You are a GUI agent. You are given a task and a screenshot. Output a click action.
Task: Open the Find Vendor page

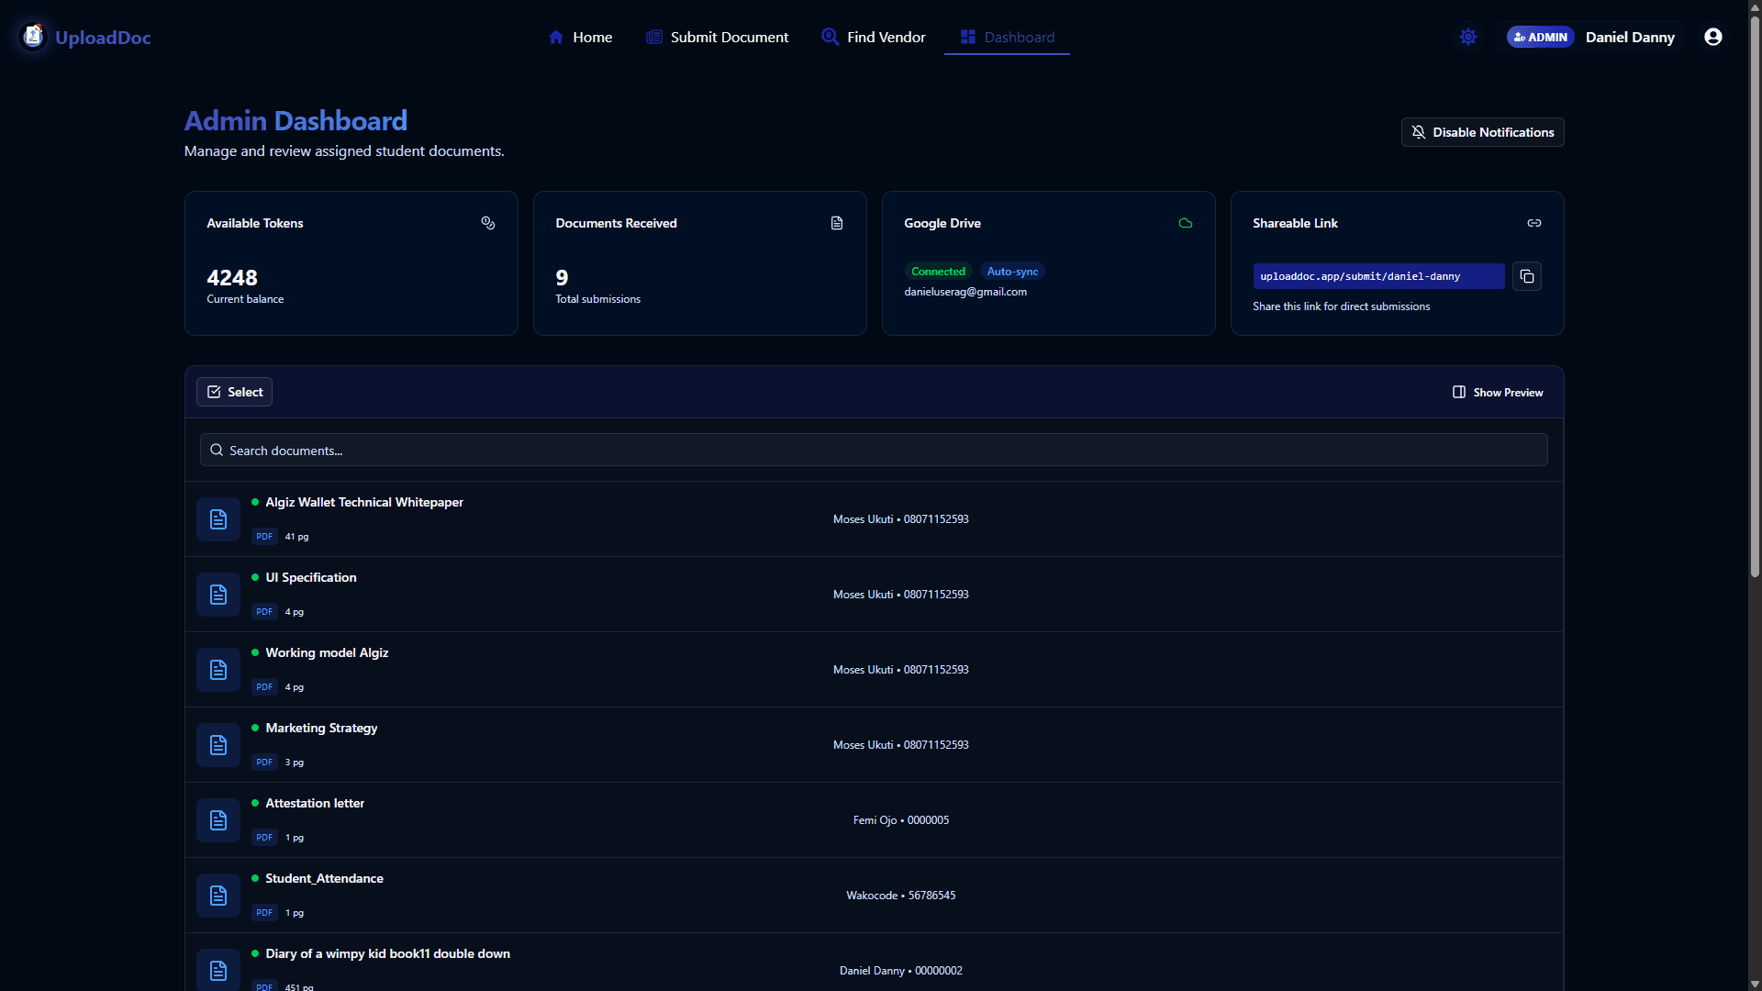click(x=872, y=37)
